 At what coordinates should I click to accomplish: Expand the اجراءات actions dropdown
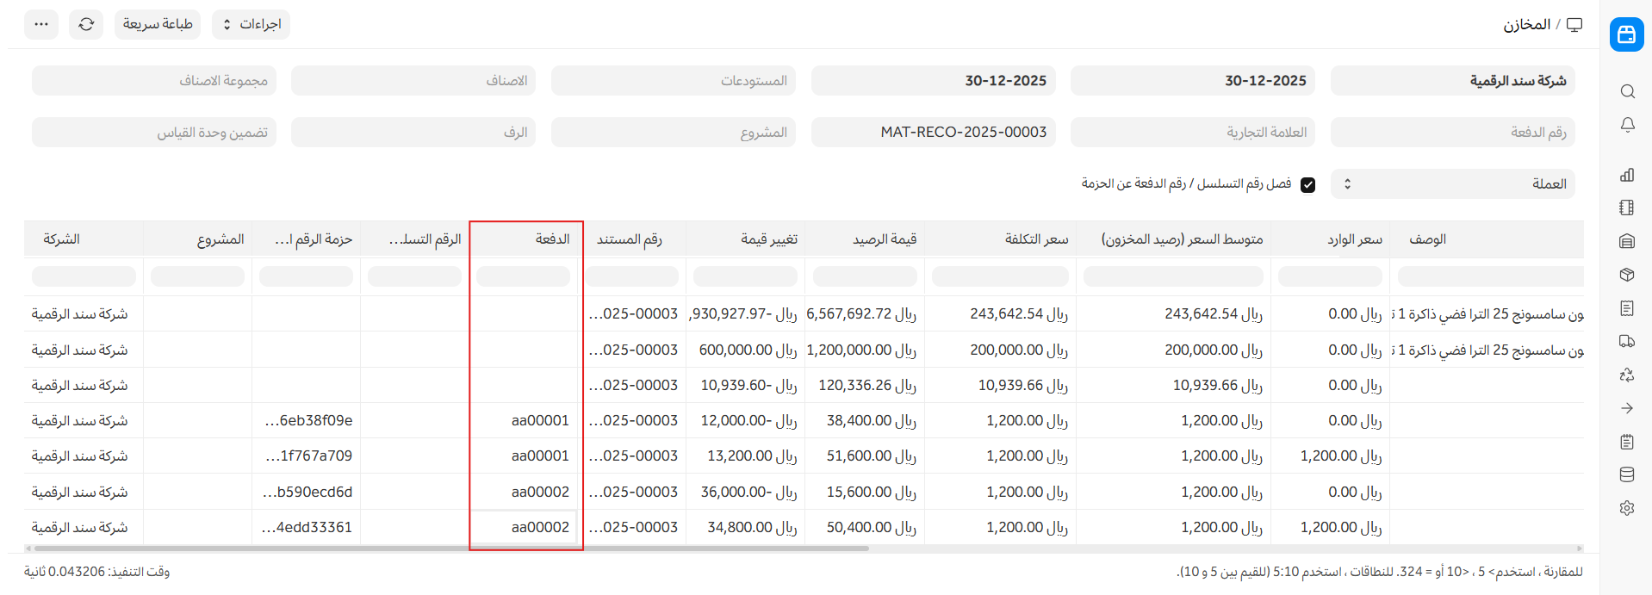click(251, 24)
